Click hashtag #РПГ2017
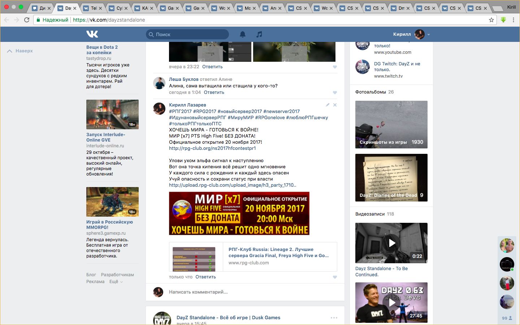520x325 pixels. (180, 112)
